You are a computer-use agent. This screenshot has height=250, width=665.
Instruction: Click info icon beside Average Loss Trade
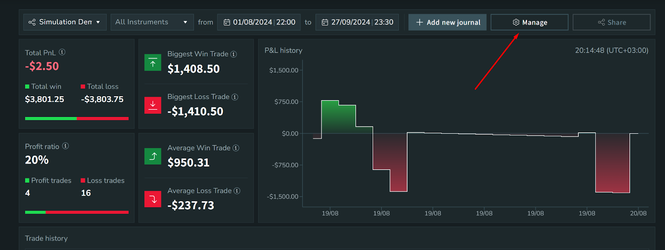click(x=237, y=191)
